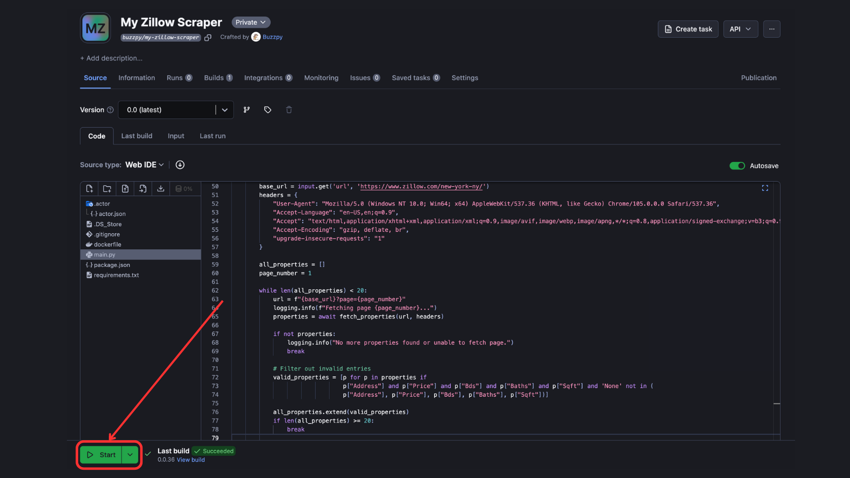Viewport: 850px width, 478px height.
Task: Click the import file icon in the toolbar
Action: (143, 188)
